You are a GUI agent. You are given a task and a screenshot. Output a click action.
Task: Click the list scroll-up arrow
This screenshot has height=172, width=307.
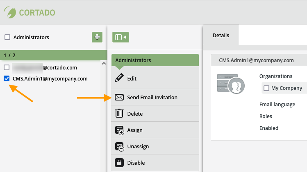104,63
